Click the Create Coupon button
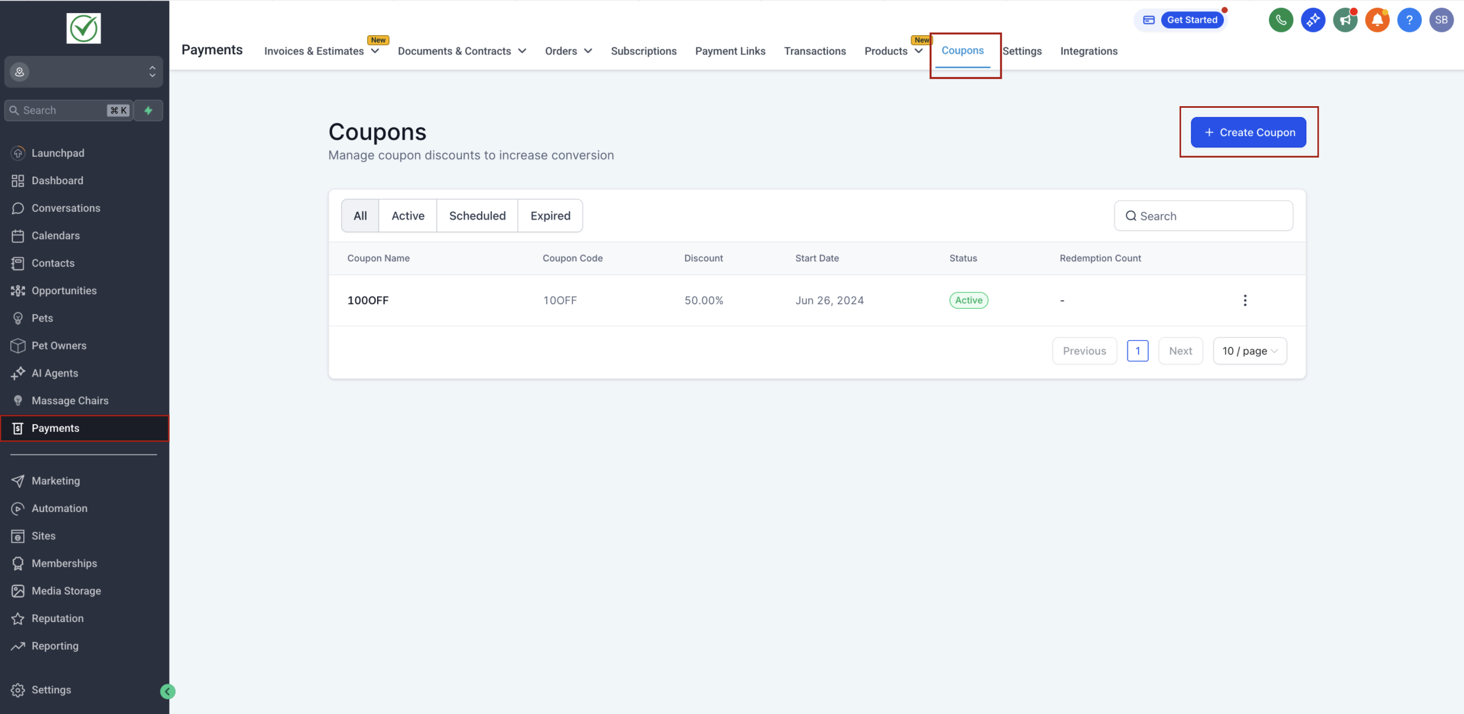1464x714 pixels. pos(1248,132)
